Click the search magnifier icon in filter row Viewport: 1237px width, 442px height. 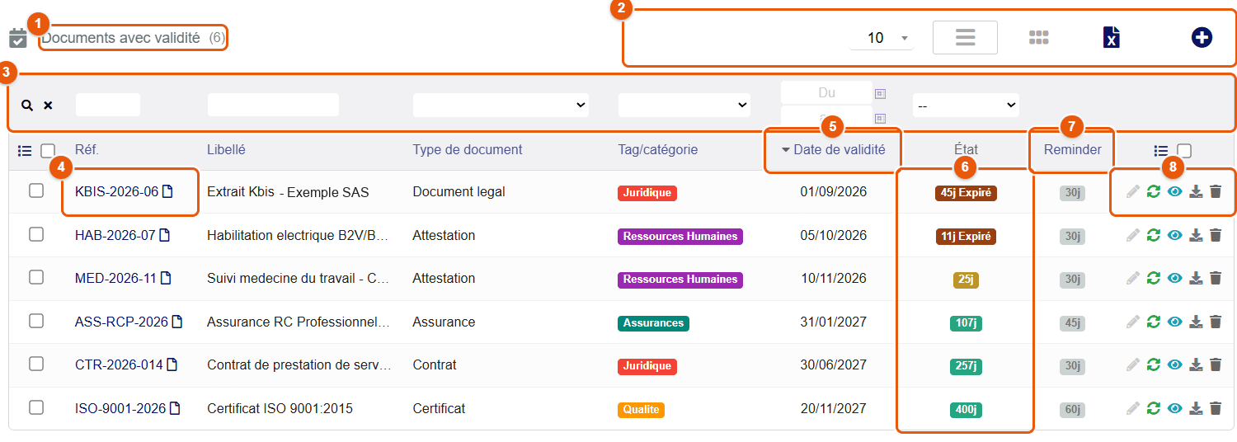(x=27, y=106)
